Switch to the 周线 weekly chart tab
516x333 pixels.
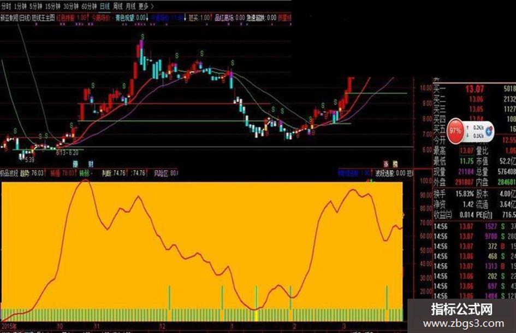pyautogui.click(x=117, y=6)
